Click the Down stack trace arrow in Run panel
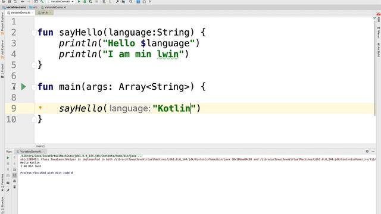The width and height of the screenshot is (381, 214). (x=14, y=163)
